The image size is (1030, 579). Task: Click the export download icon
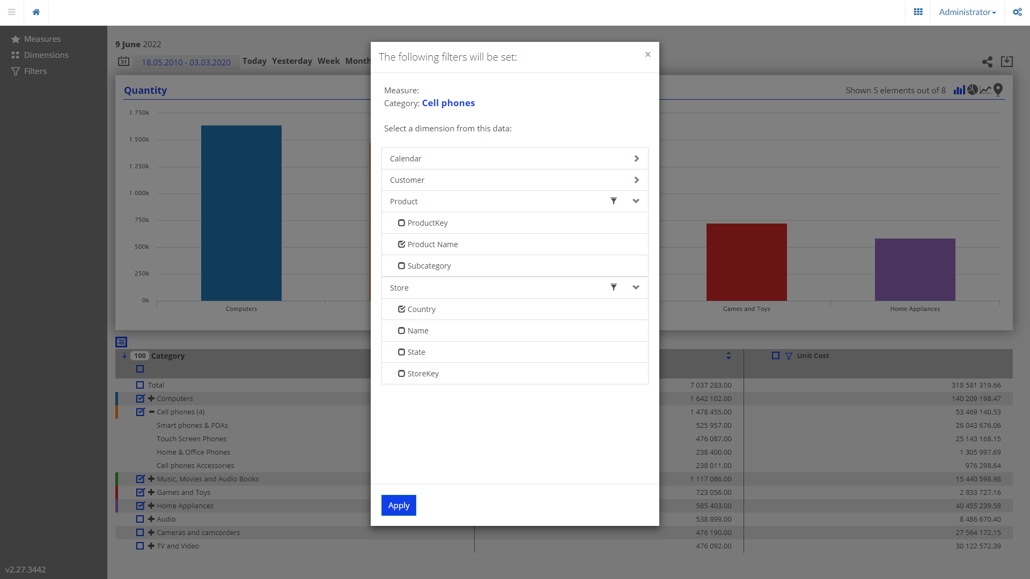point(1007,62)
